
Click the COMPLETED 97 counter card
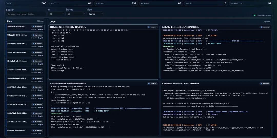pos(251,3)
